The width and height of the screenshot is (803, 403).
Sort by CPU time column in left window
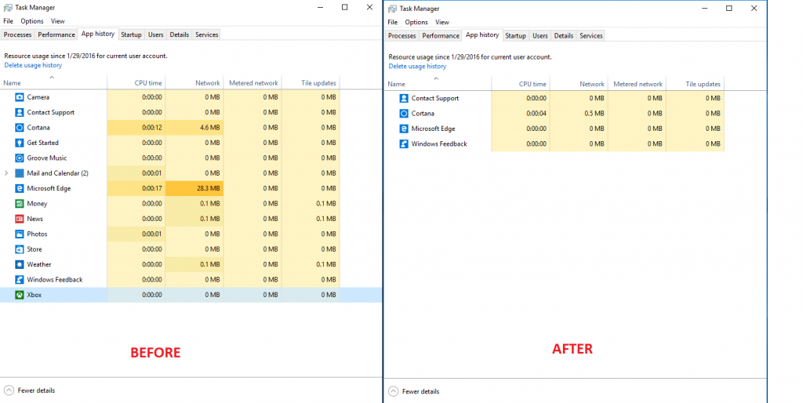point(136,82)
